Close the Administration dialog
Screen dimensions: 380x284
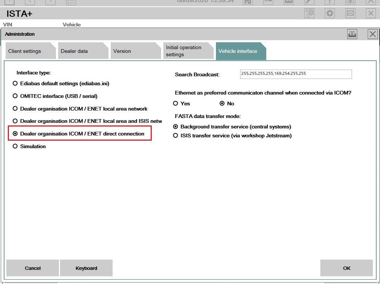[x=373, y=34]
